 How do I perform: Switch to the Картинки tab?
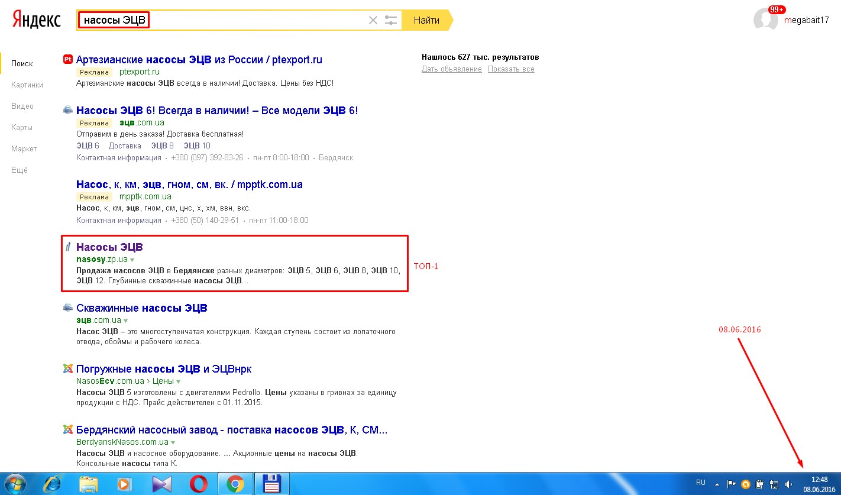(x=27, y=85)
